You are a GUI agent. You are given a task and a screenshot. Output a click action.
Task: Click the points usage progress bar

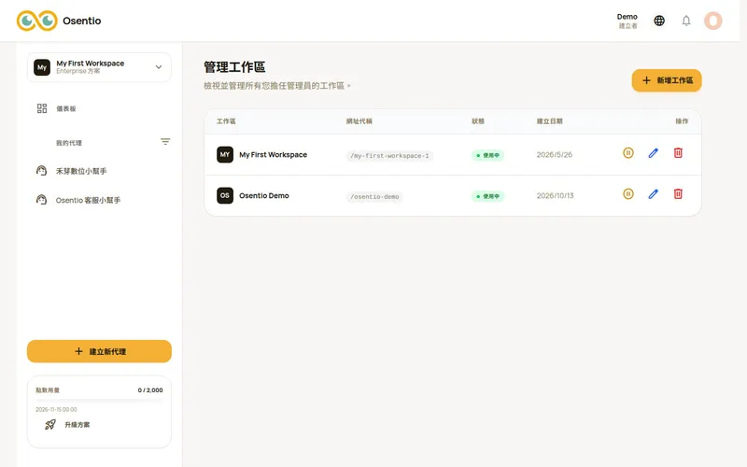[x=99, y=400]
